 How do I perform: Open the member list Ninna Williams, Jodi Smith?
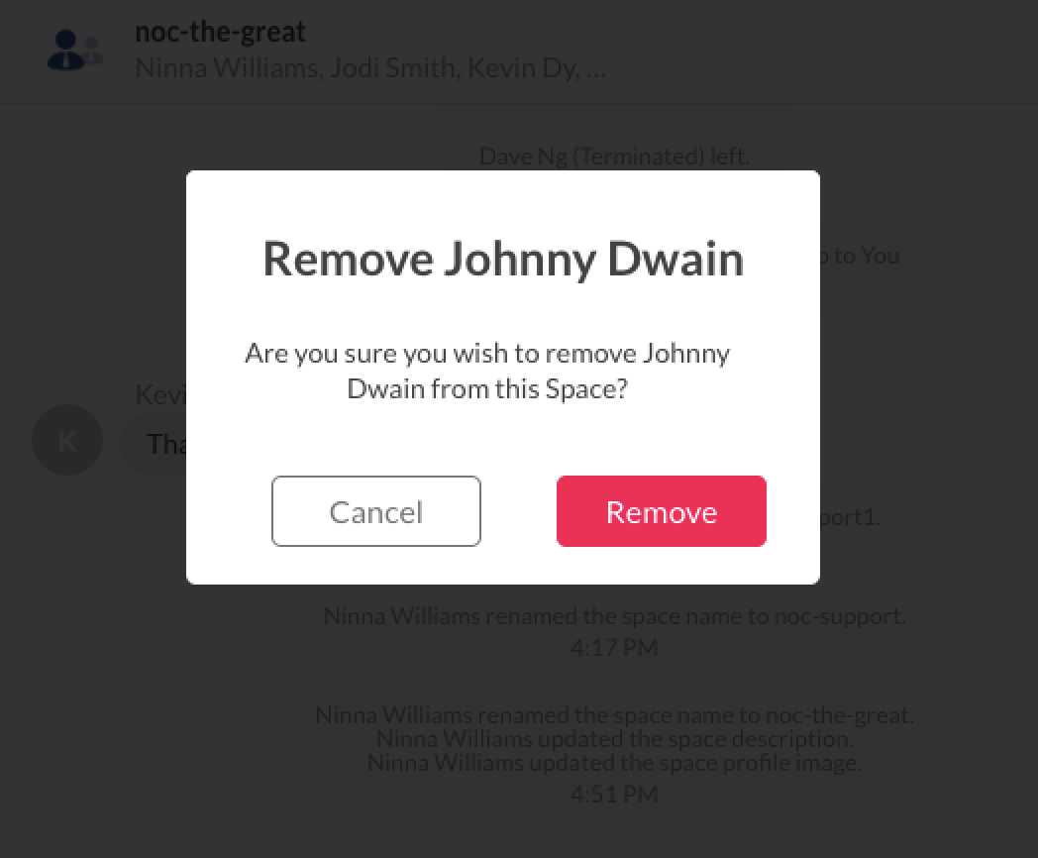(370, 68)
